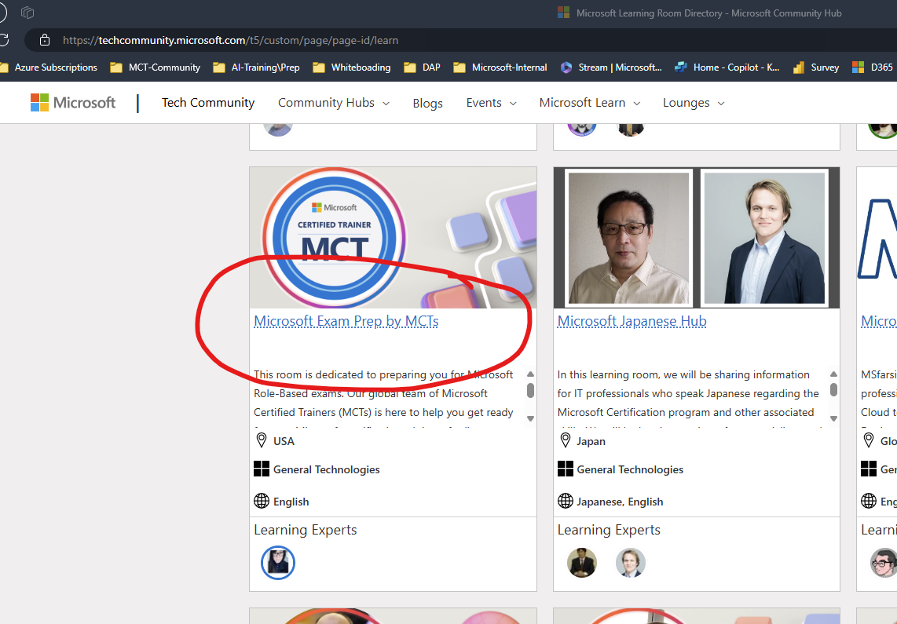Click the "English" language text in MCT card
897x624 pixels.
(291, 502)
